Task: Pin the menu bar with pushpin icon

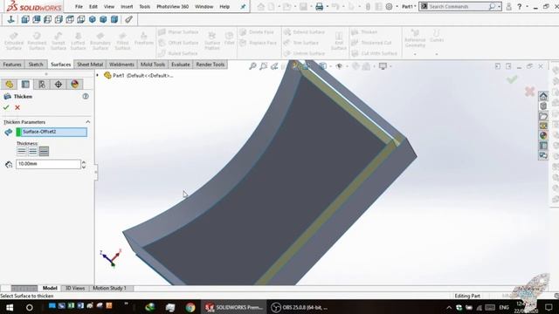Action: point(243,6)
